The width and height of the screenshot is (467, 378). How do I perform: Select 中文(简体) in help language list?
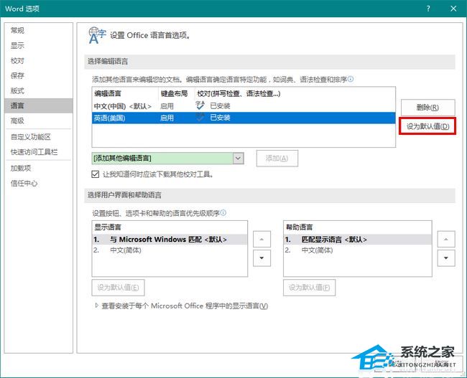317,250
